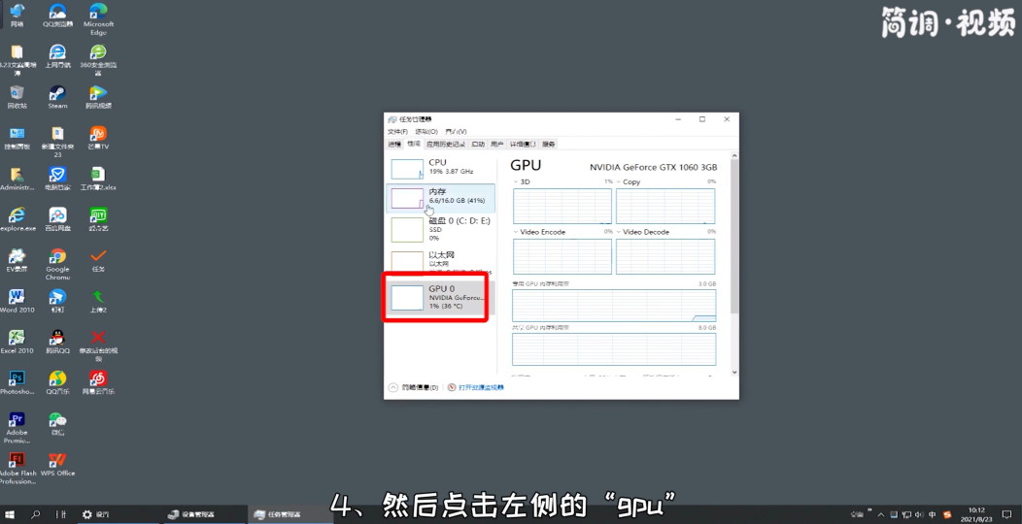This screenshot has width=1022, height=524.
Task: Open the 文件(F) menu in Task Manager
Action: [x=397, y=132]
